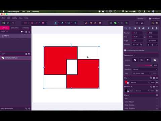Click the last boolean operation icon
This screenshot has width=161, height=121.
tap(155, 60)
